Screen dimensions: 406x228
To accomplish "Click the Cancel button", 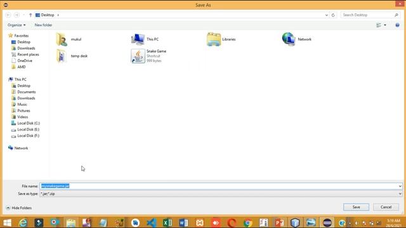I will tap(386, 207).
